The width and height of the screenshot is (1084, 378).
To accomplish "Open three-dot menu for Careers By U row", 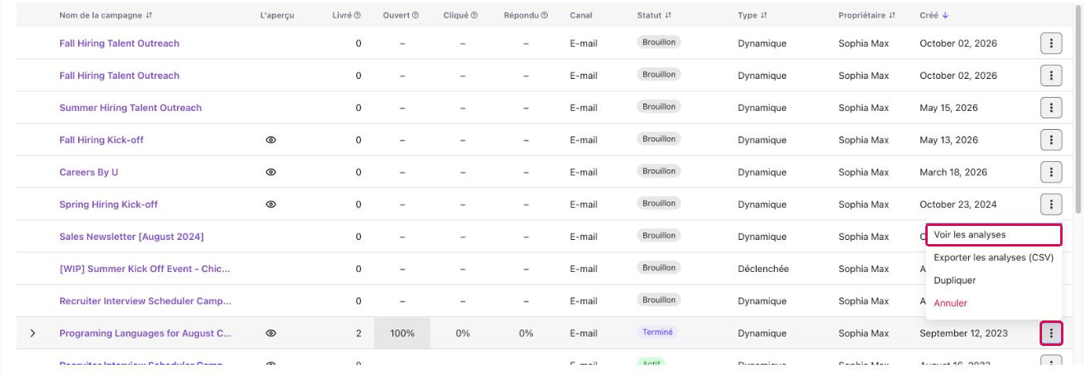I will click(x=1050, y=172).
